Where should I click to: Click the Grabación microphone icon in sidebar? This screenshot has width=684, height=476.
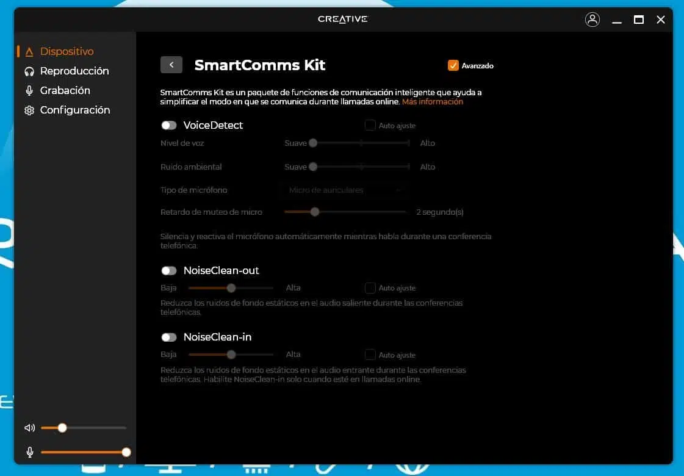click(x=29, y=90)
